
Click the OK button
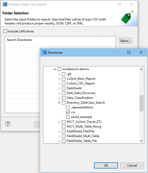coord(106,165)
